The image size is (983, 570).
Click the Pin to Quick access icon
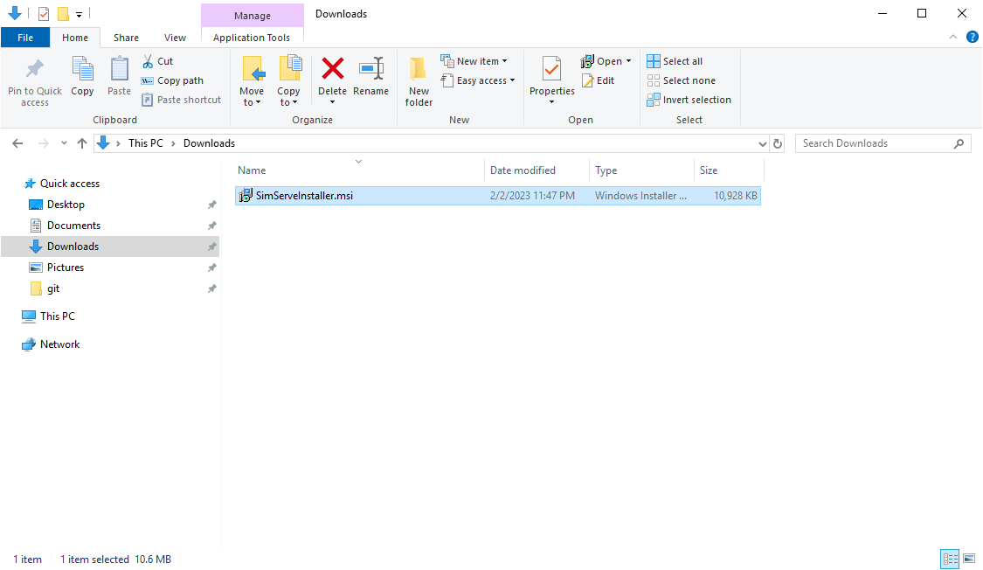(35, 69)
